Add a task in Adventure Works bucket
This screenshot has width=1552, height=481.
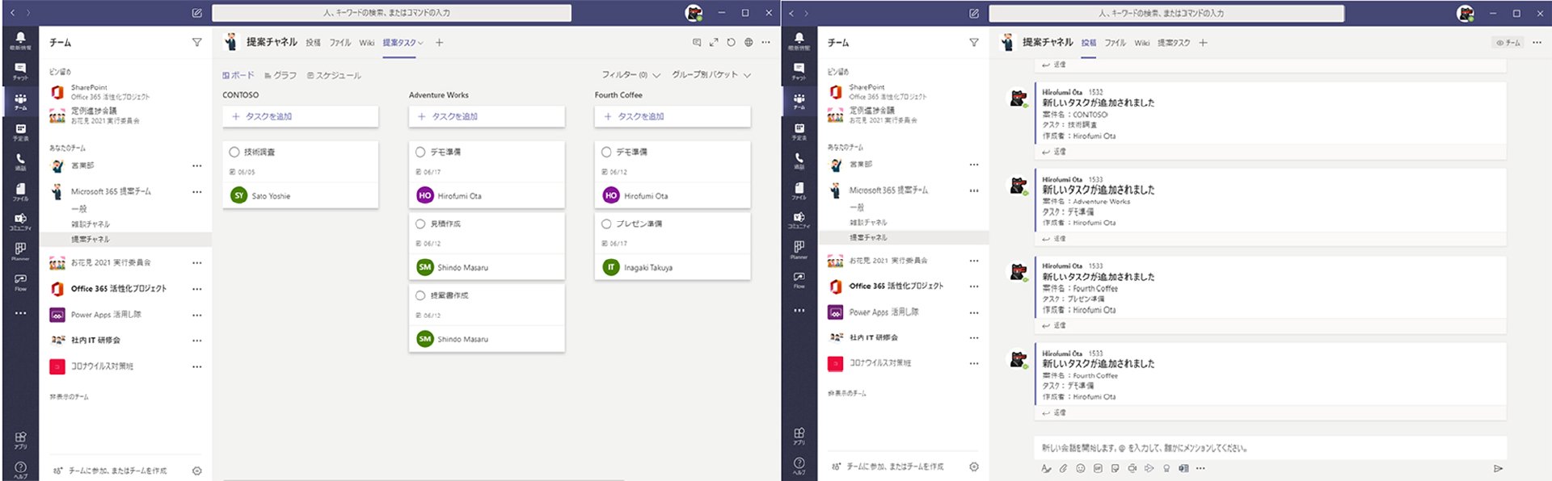[486, 116]
